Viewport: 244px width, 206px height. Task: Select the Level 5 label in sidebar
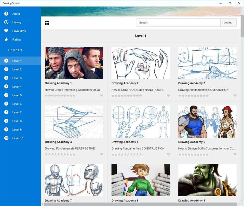tap(17, 95)
